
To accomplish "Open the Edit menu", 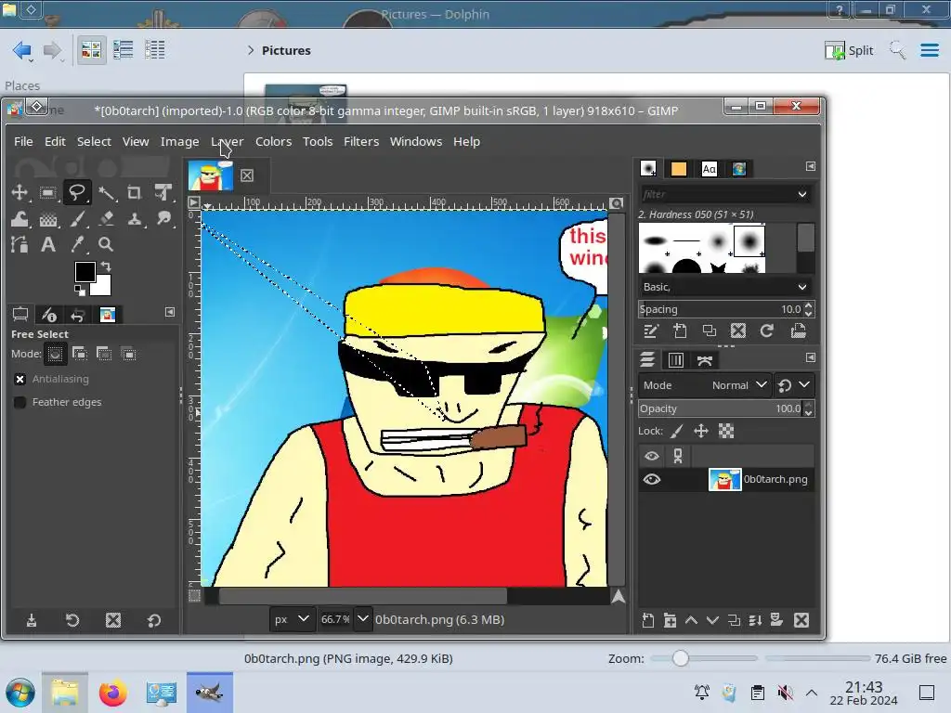I will pos(55,141).
